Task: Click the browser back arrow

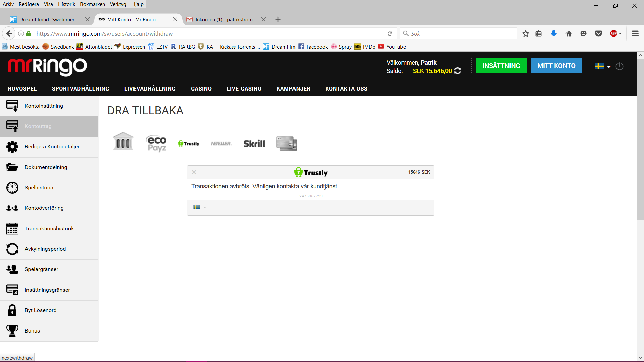Action: click(x=9, y=33)
